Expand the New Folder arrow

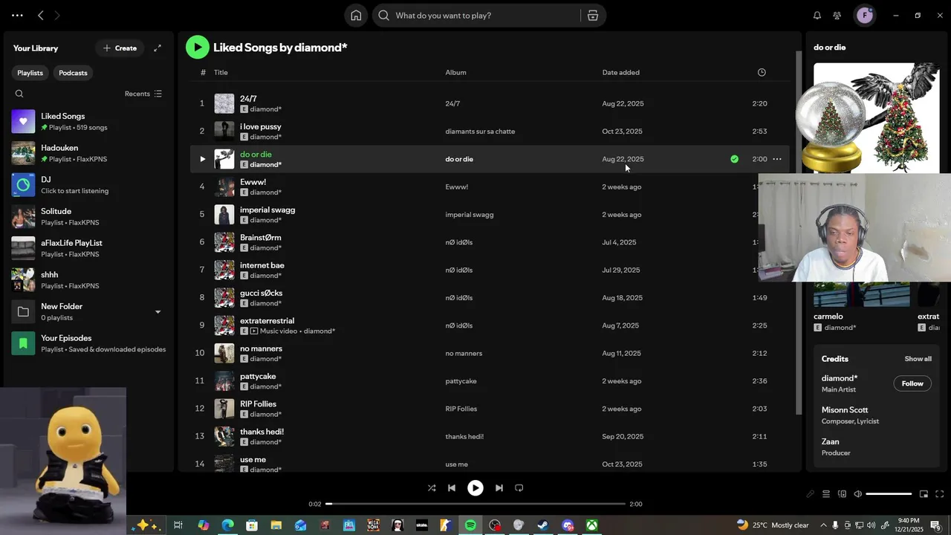point(158,312)
